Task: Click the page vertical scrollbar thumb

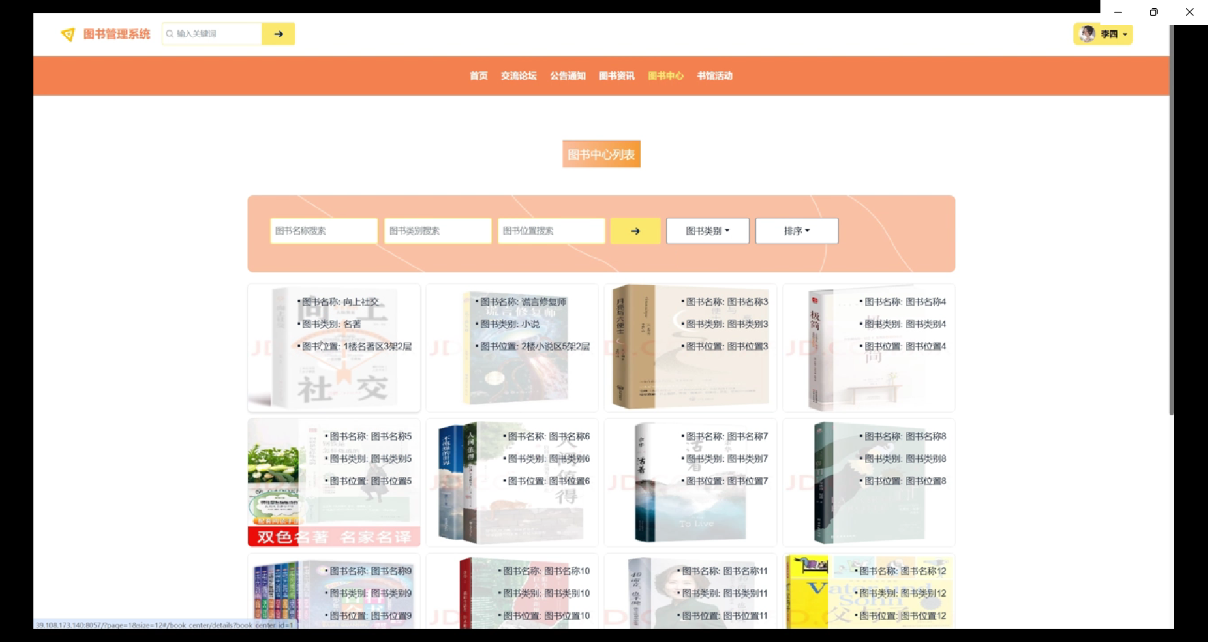Action: [x=1172, y=220]
